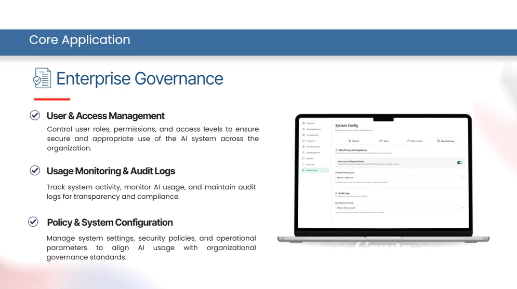The image size is (517, 289).
Task: Click checkmark icon beside Usage Monitoring & Audit Logs
Action: (35, 171)
